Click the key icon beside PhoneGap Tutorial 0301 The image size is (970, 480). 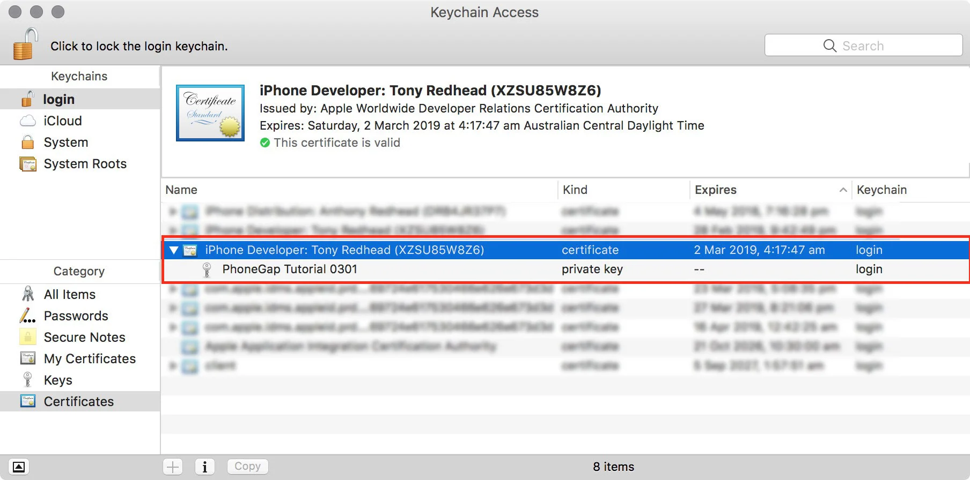coord(207,269)
